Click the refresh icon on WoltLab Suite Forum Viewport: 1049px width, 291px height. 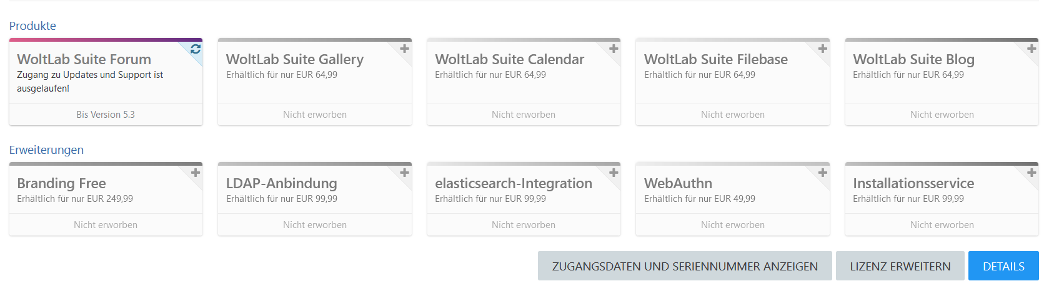[196, 49]
